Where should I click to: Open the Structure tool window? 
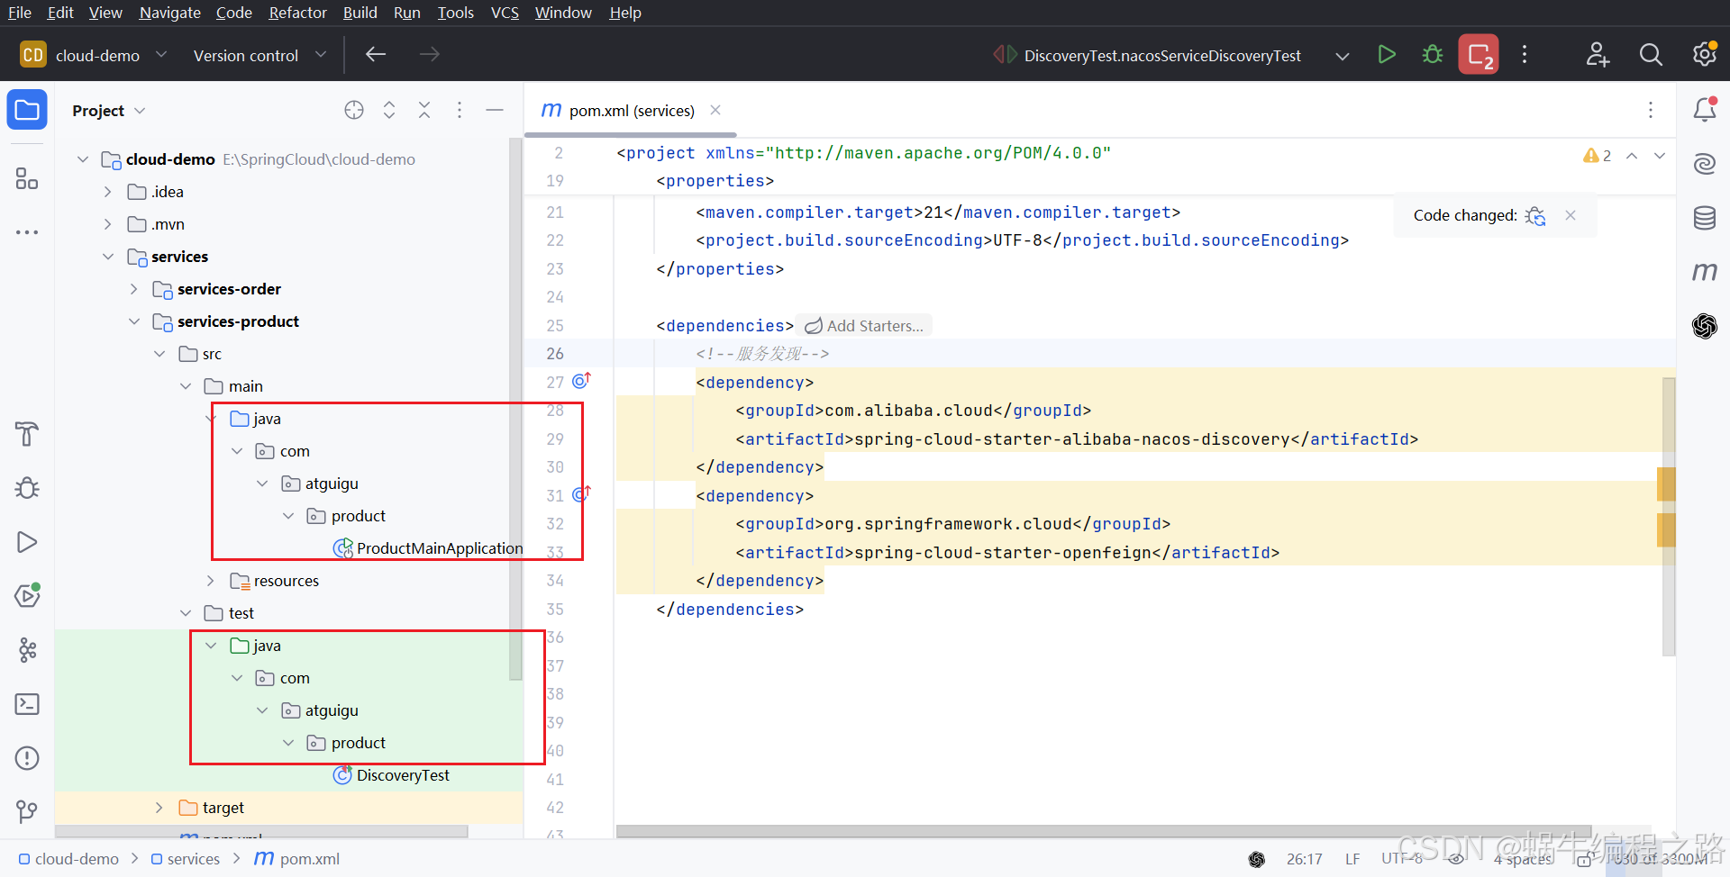pos(27,178)
